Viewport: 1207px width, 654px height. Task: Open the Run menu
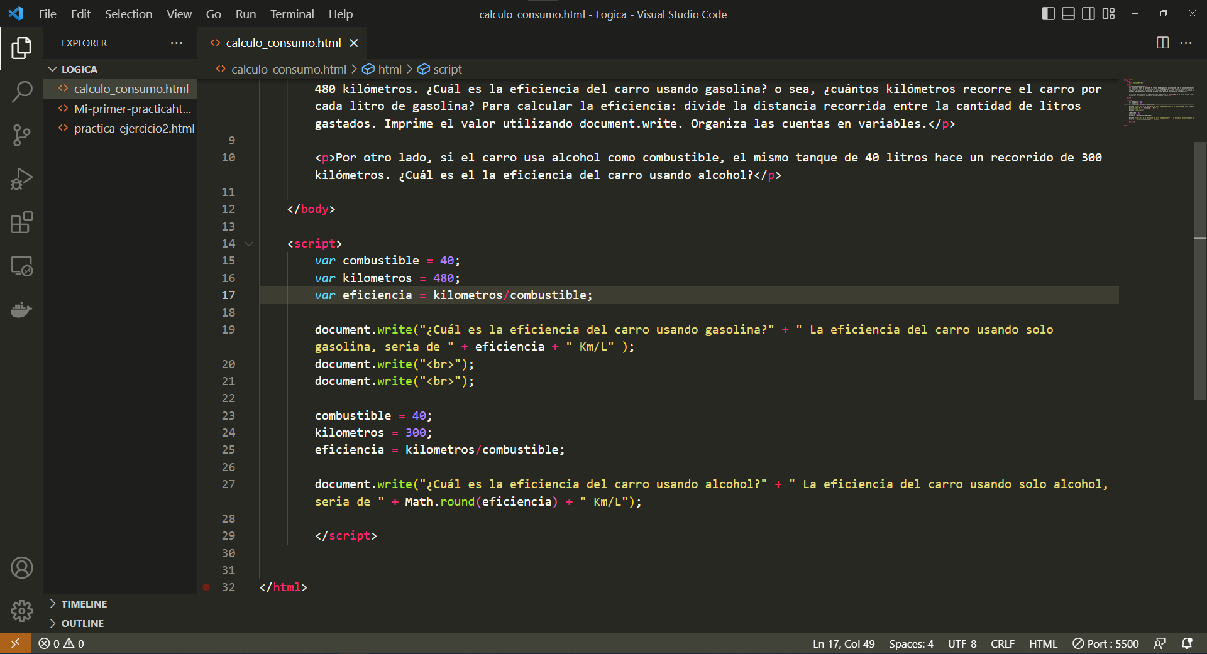pyautogui.click(x=246, y=14)
